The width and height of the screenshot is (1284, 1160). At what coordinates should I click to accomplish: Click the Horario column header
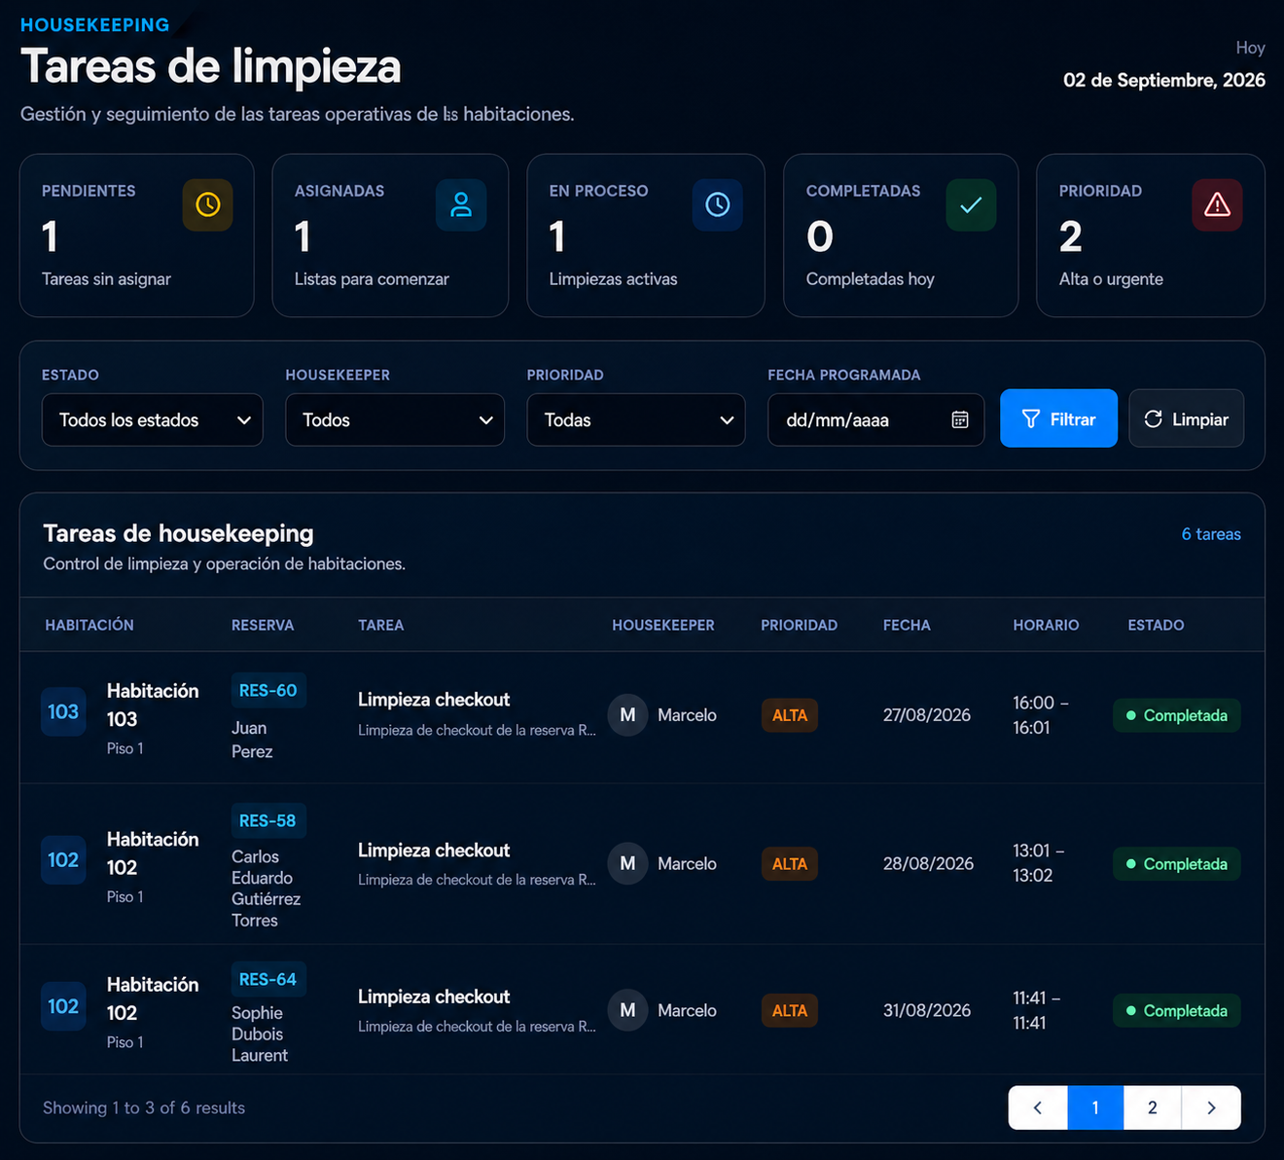coord(1046,625)
